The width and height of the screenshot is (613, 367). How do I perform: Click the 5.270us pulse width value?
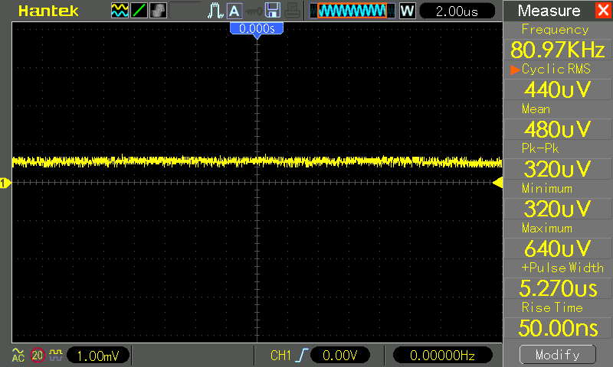pyautogui.click(x=558, y=288)
